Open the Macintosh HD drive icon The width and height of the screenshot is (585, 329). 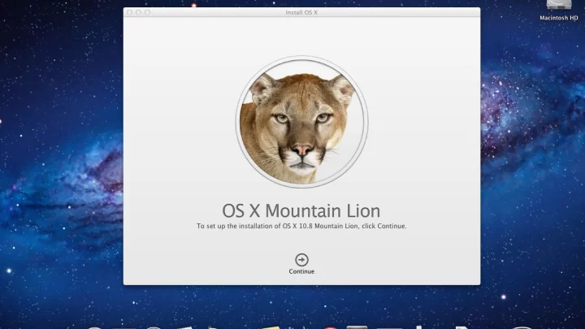point(559,5)
